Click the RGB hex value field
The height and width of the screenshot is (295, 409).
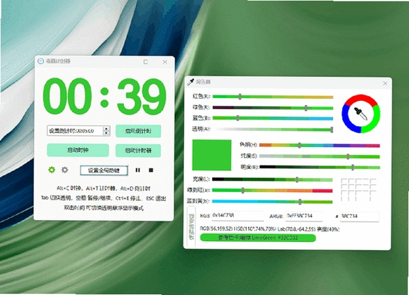237,216
